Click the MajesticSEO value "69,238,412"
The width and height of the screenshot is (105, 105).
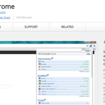click(x=84, y=86)
